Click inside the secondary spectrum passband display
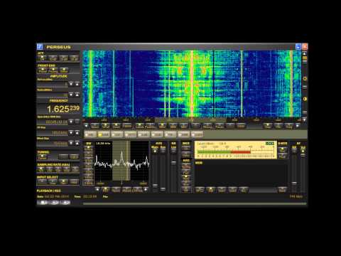341x256 pixels. 121,161
